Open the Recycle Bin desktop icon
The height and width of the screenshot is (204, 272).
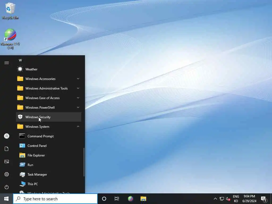pyautogui.click(x=10, y=11)
